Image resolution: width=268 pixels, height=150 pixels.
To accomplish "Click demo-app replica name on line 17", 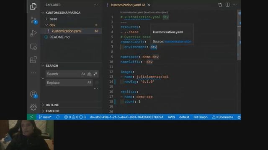I will click(x=144, y=97).
